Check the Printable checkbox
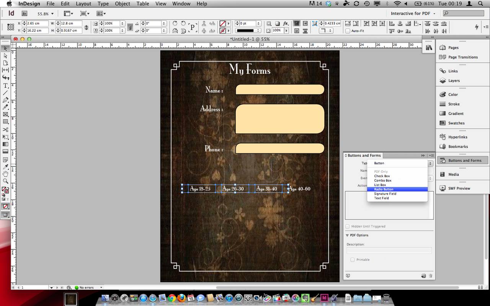This screenshot has height=306, width=490. 353,260
